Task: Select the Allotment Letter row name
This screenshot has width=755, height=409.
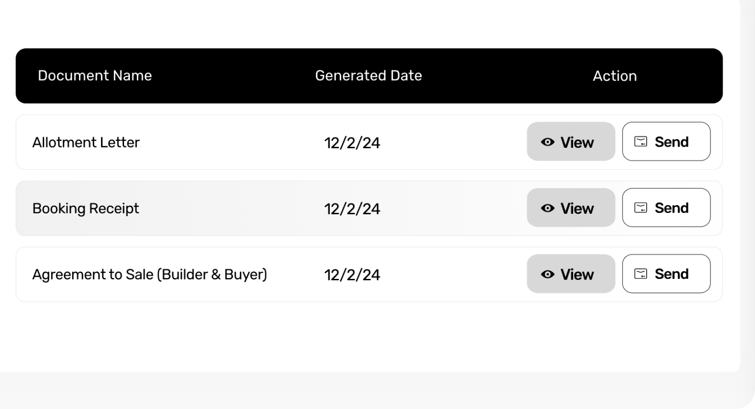Action: pos(86,142)
